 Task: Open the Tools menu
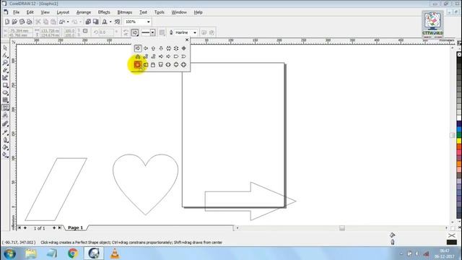160,12
